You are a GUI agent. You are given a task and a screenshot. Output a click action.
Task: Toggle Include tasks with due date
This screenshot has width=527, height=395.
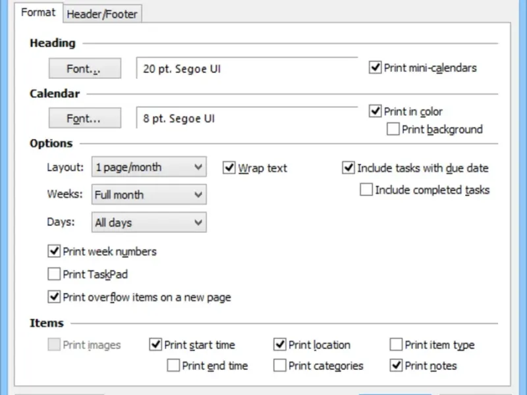pyautogui.click(x=348, y=168)
